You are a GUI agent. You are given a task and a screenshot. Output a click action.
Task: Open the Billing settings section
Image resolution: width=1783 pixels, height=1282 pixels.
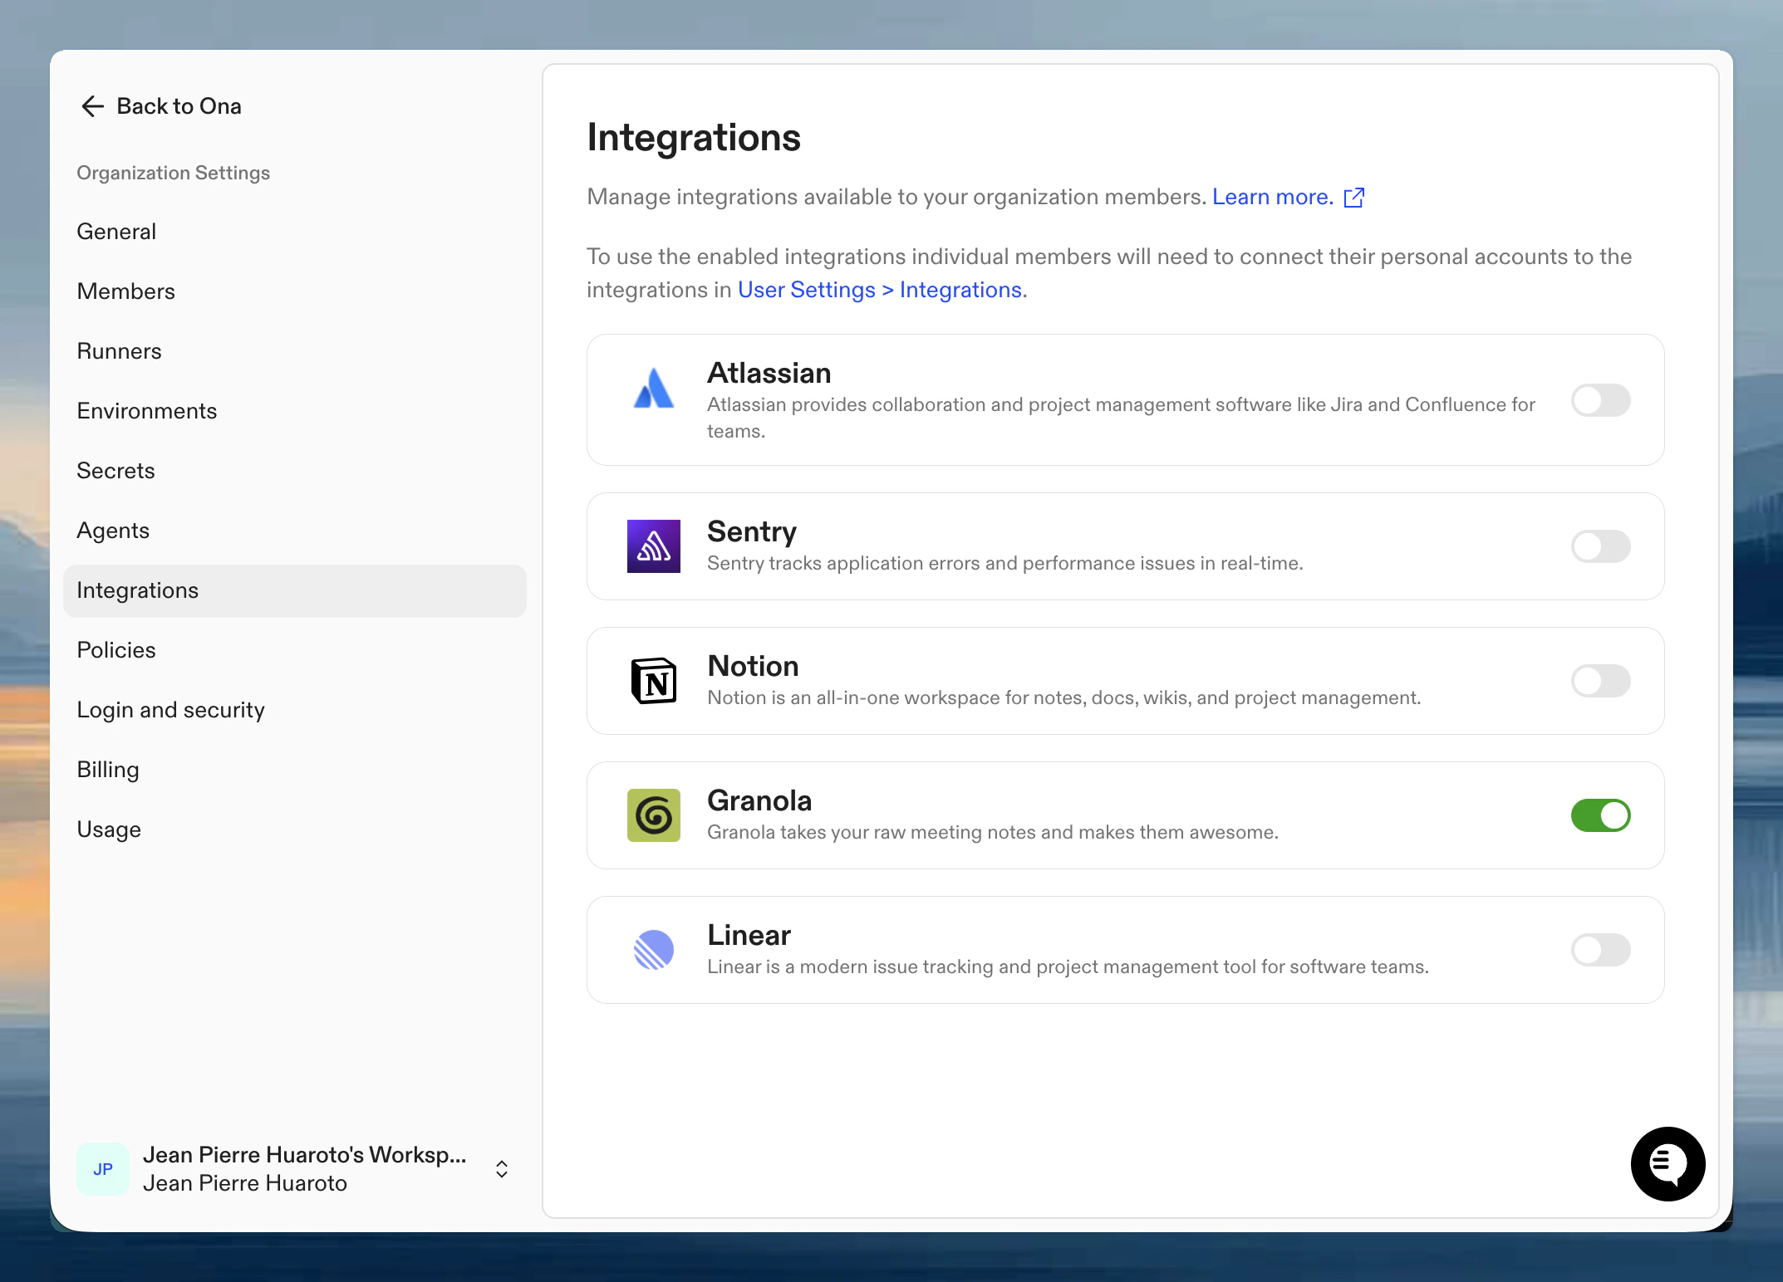tap(108, 770)
